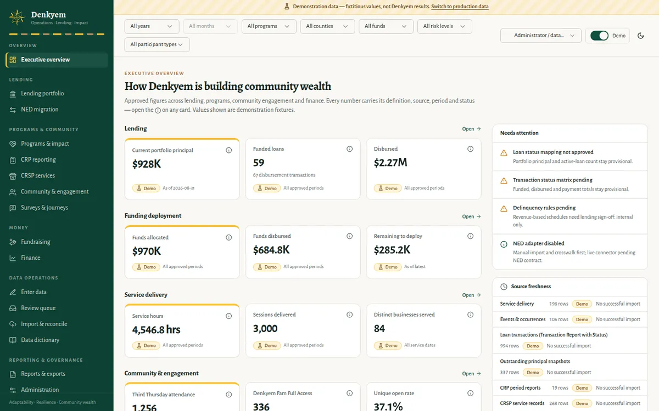Open the All months filter dropdown
Viewport: 659px width, 411px height.
pyautogui.click(x=210, y=26)
